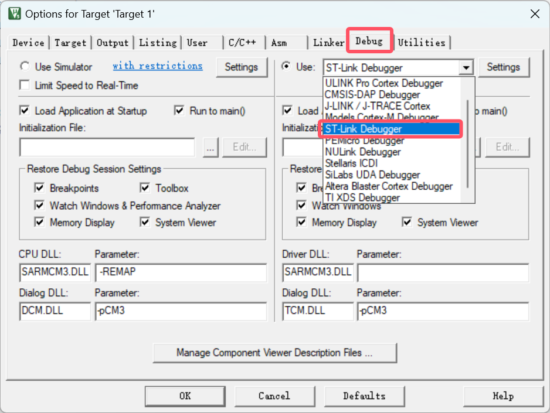Toggle Limit Speed to Real-Time checkbox

click(x=25, y=85)
